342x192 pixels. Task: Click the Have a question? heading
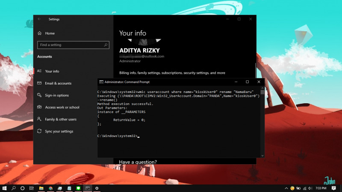(138, 162)
